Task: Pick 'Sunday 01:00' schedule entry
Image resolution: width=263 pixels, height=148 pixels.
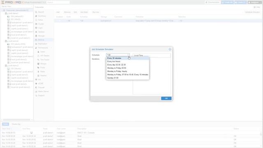Action: 128,78
